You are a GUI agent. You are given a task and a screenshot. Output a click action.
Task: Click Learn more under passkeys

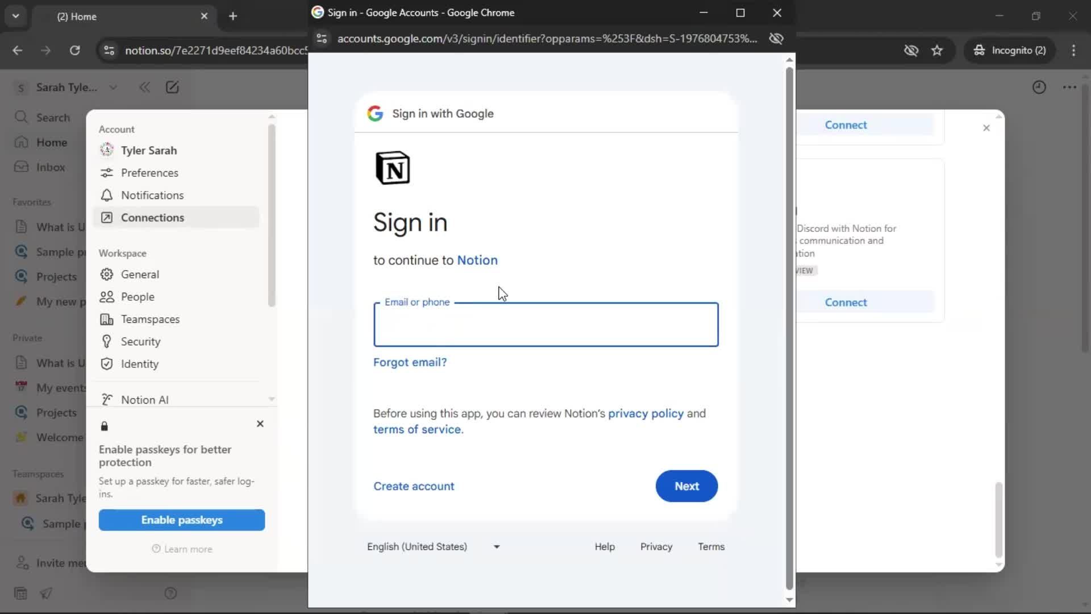(x=182, y=549)
